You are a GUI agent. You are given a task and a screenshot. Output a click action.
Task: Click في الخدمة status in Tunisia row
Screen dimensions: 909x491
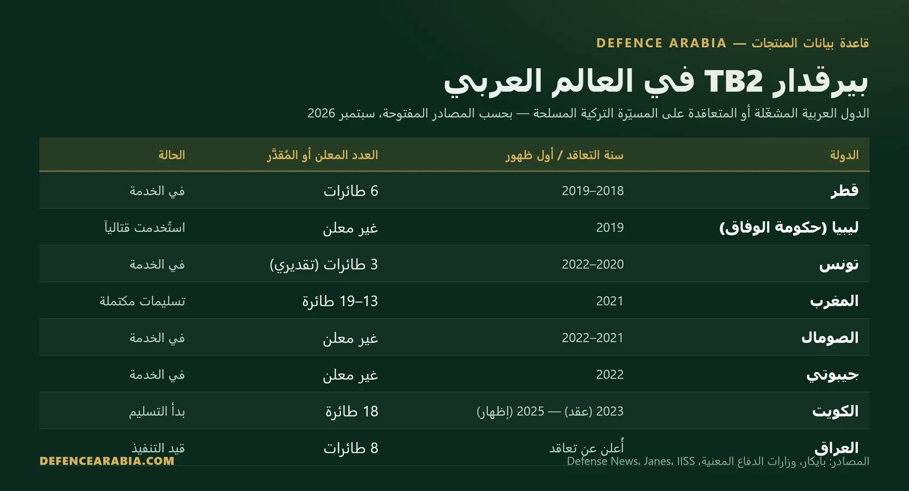click(157, 264)
